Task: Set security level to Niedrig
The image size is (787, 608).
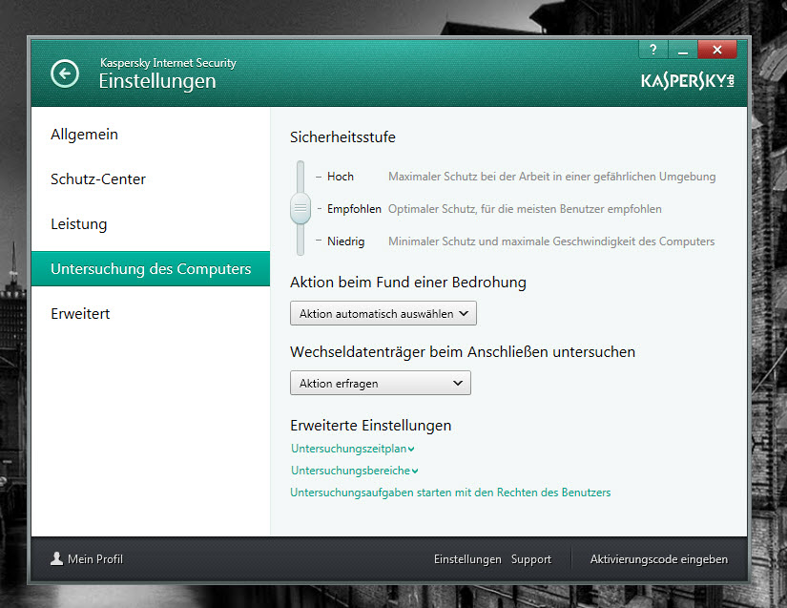Action: (346, 241)
